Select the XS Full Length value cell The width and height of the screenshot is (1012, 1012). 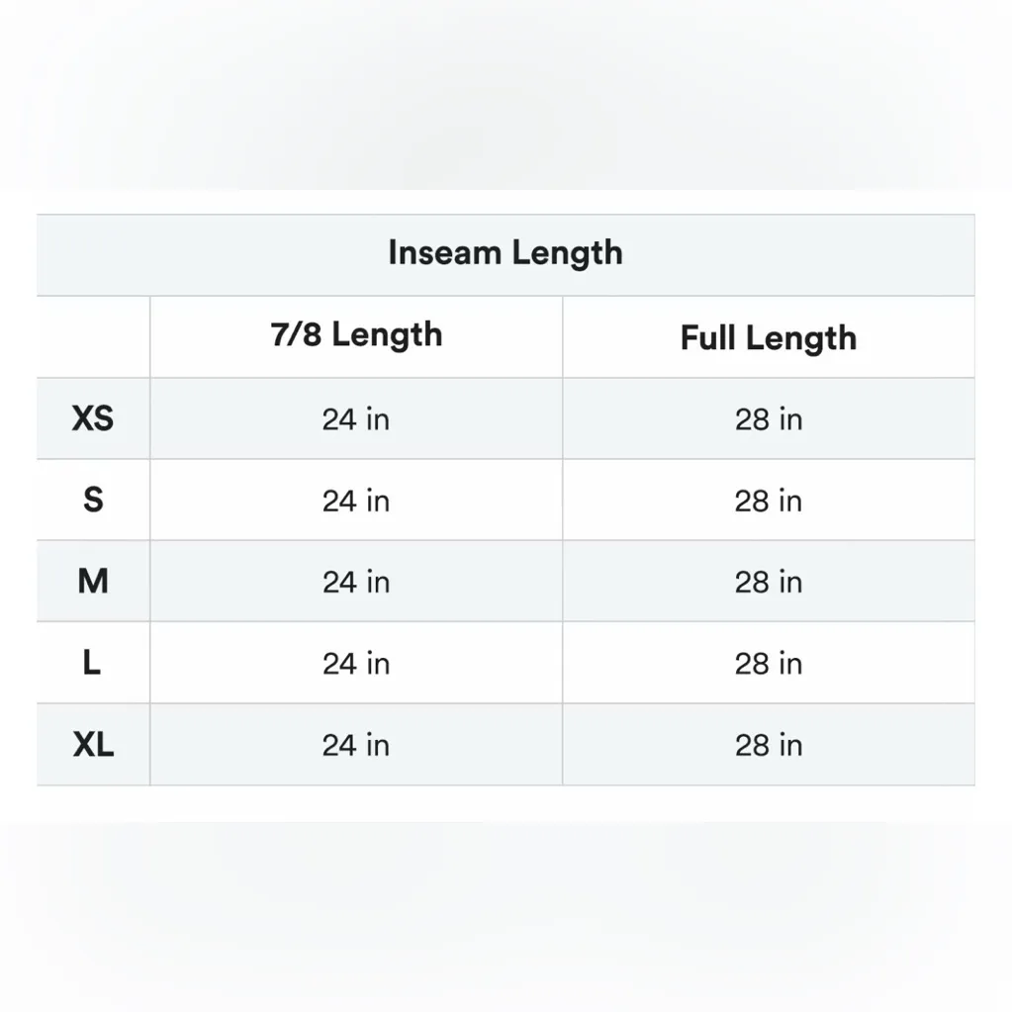768,419
